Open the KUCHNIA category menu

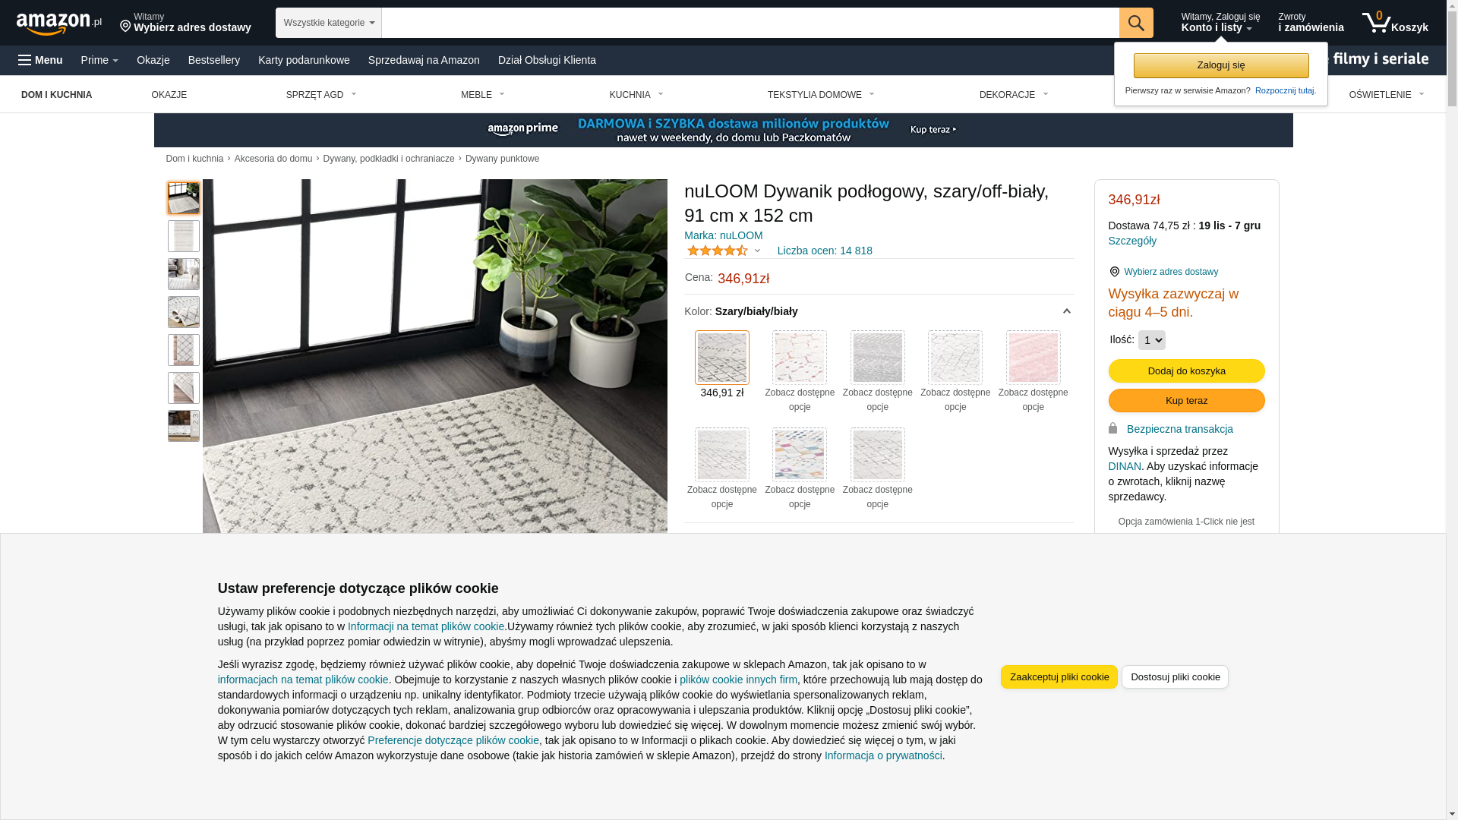click(636, 95)
